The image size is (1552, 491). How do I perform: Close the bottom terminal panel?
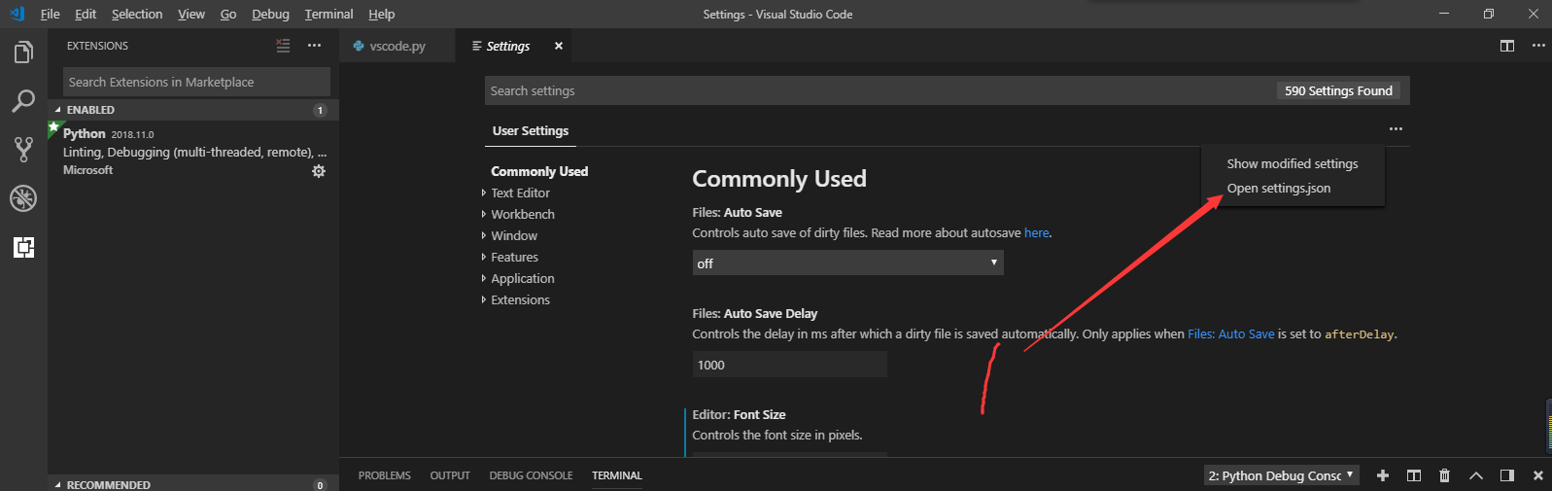tap(1537, 475)
